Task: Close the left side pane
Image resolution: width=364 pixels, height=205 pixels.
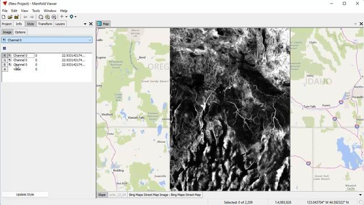Action: (91, 24)
